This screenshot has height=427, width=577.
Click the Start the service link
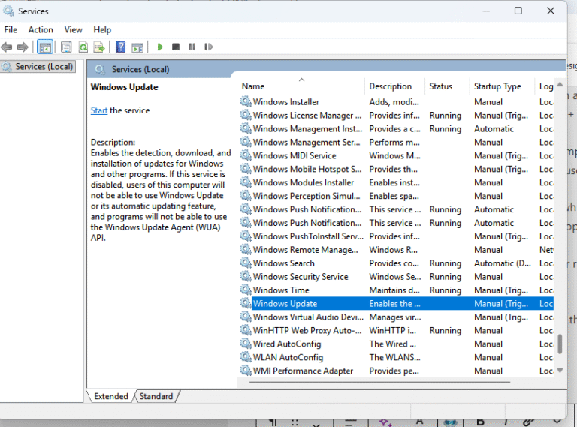coord(99,110)
